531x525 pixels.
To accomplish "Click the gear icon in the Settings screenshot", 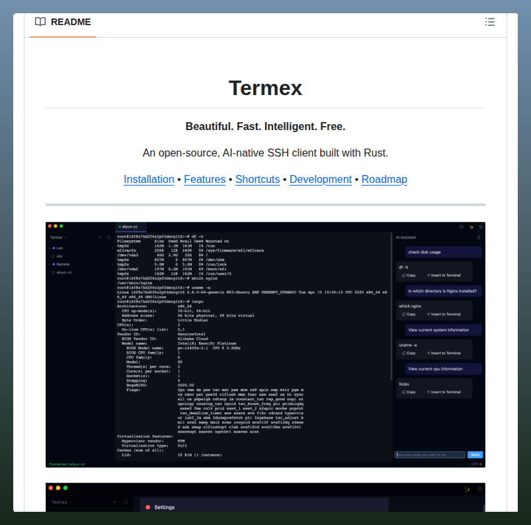I will [x=479, y=489].
